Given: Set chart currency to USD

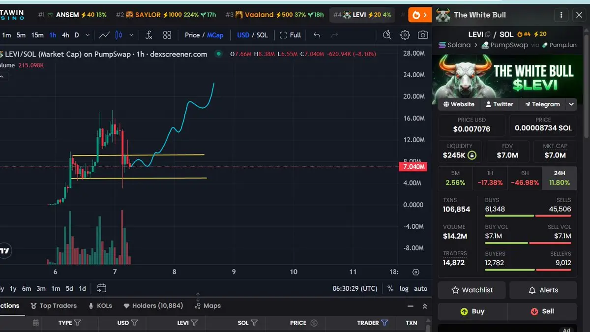Looking at the screenshot, I should [x=243, y=35].
